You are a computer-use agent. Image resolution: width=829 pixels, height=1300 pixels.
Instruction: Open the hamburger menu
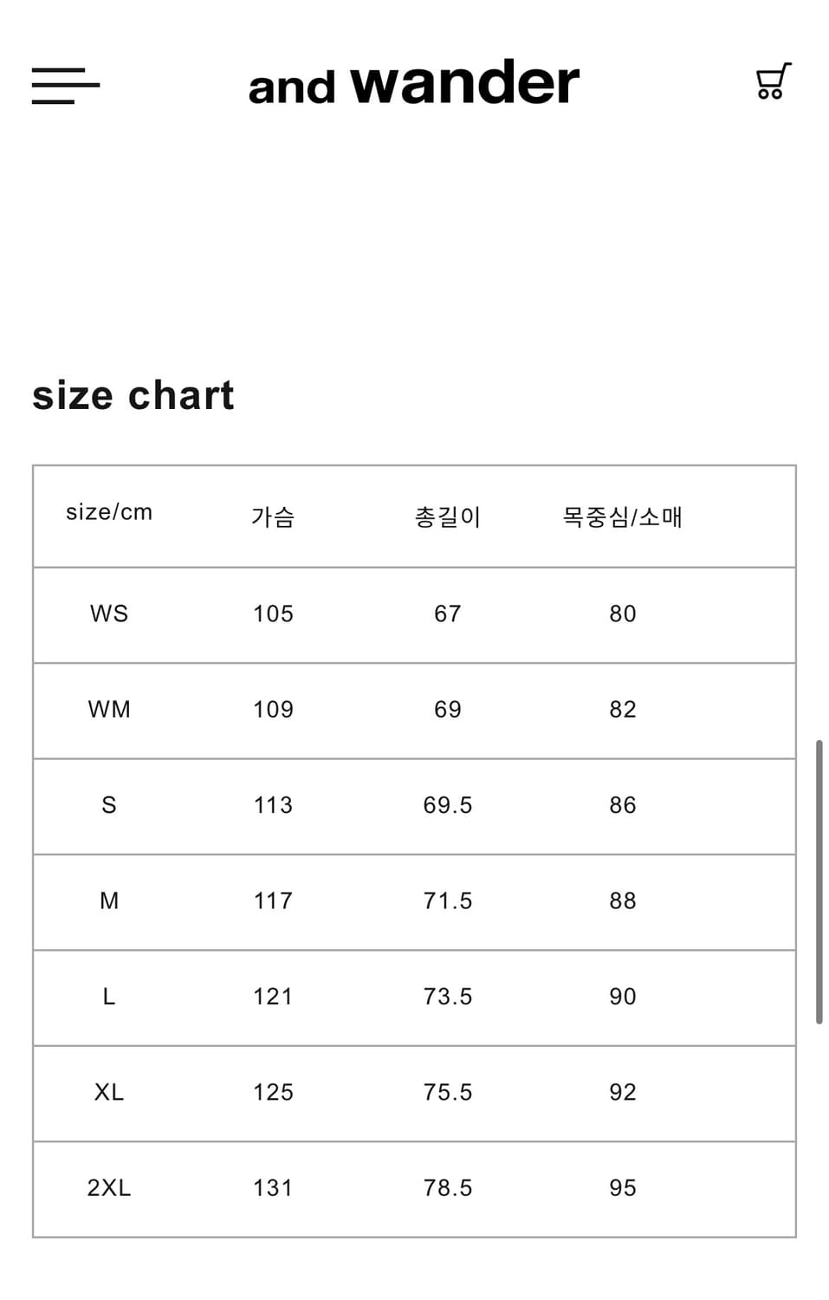(x=66, y=85)
